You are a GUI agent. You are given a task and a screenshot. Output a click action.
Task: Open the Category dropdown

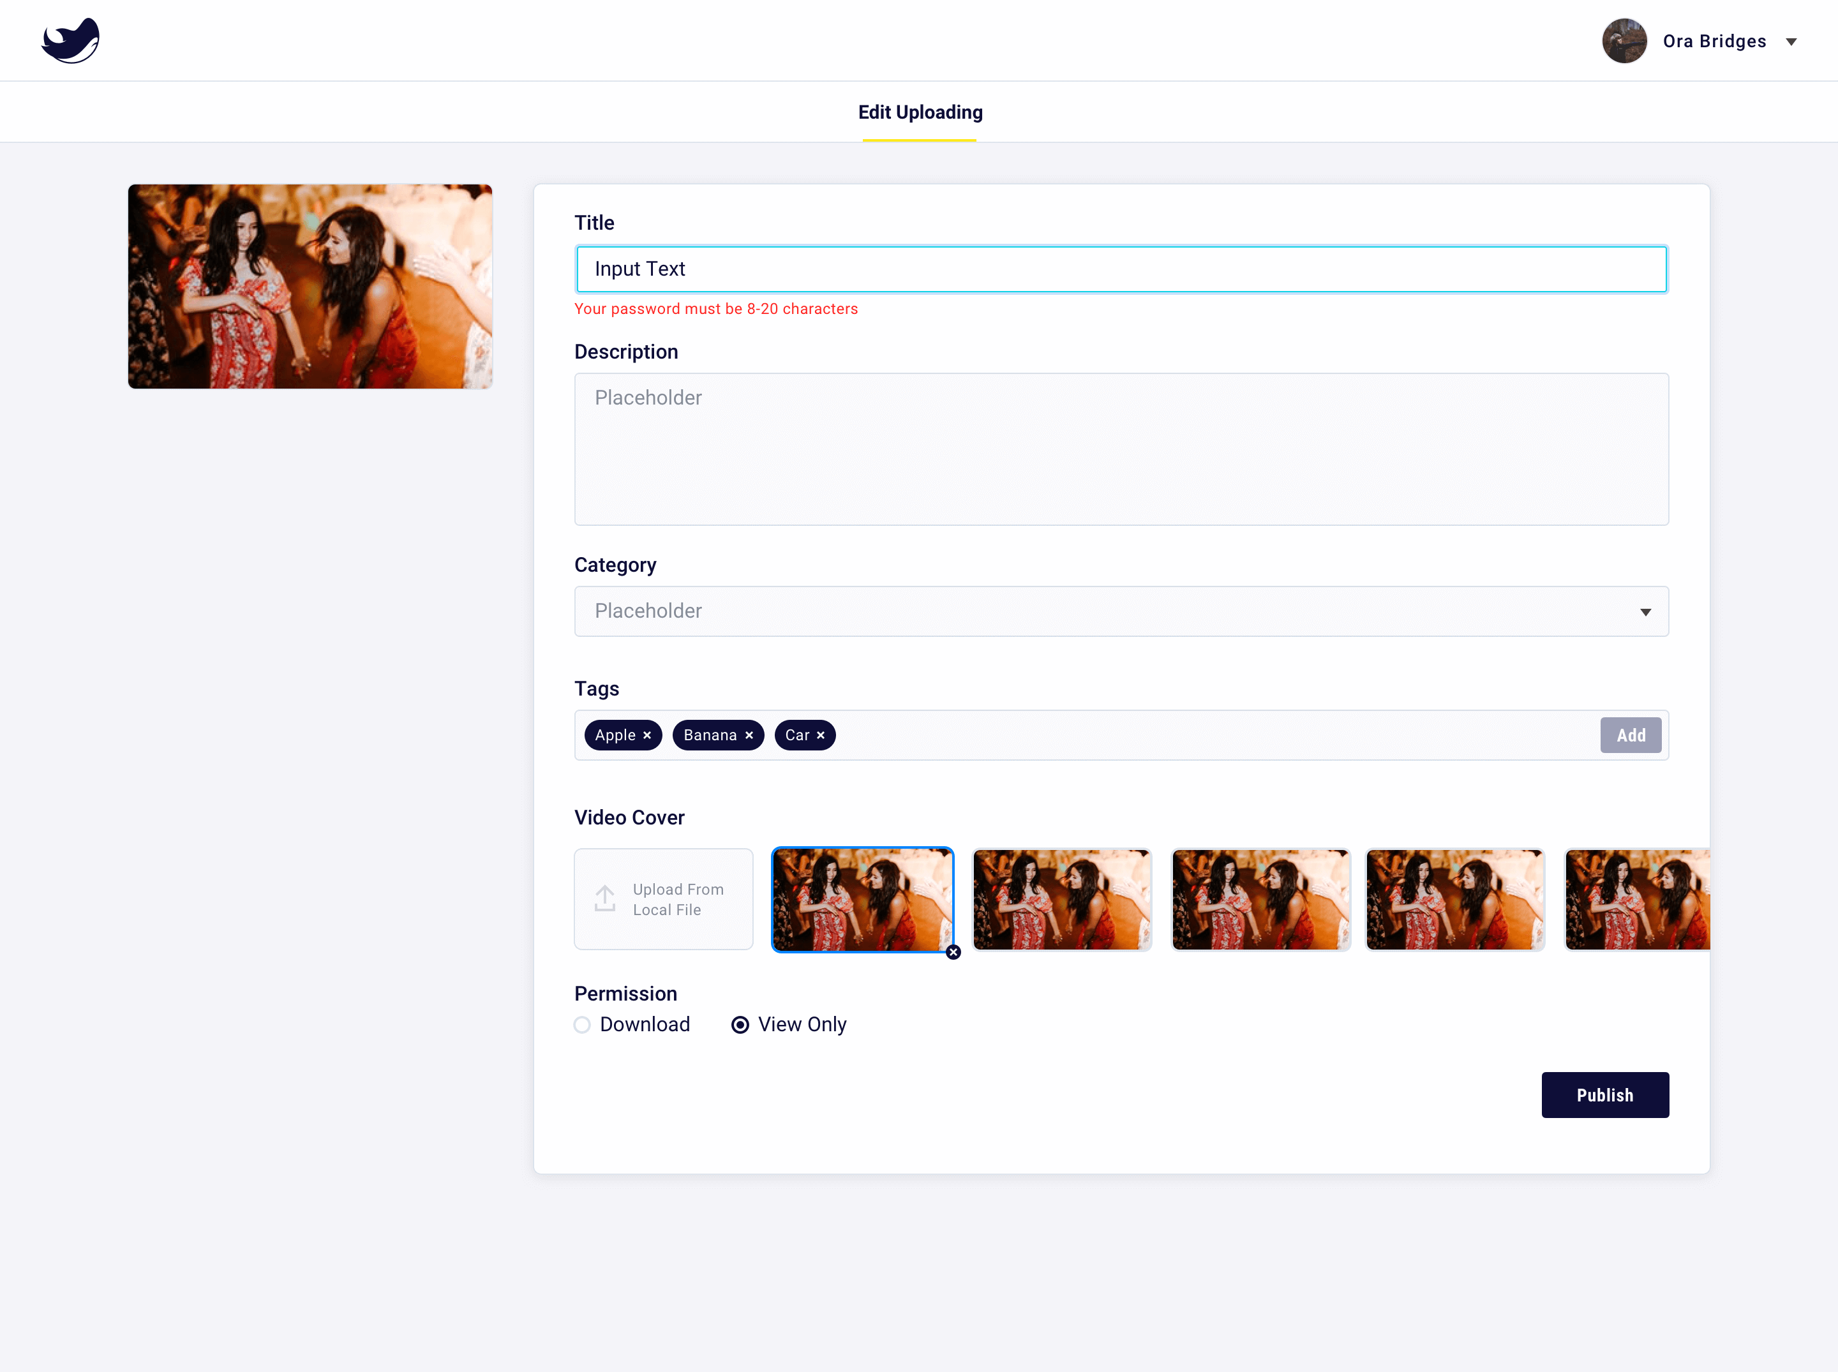[1121, 611]
